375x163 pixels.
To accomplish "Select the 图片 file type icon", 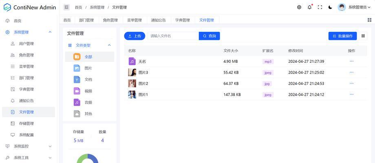I will coord(77,68).
